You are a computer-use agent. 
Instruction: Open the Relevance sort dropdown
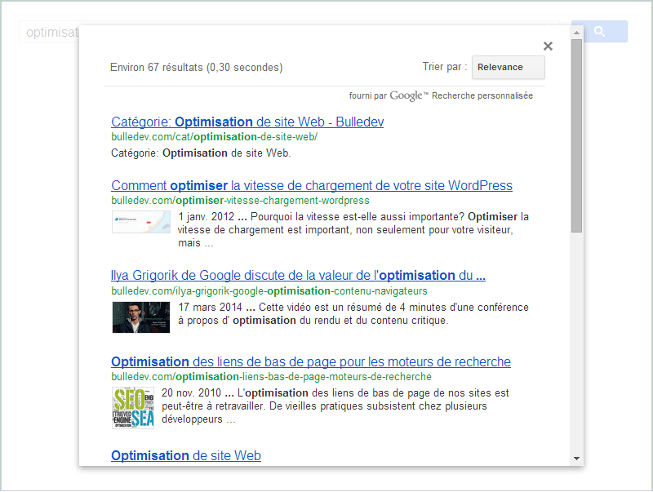point(508,68)
